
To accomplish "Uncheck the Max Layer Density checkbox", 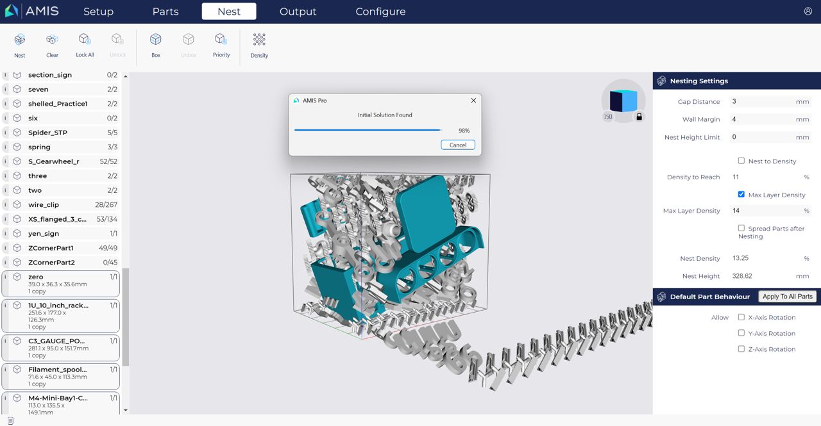I will point(741,194).
